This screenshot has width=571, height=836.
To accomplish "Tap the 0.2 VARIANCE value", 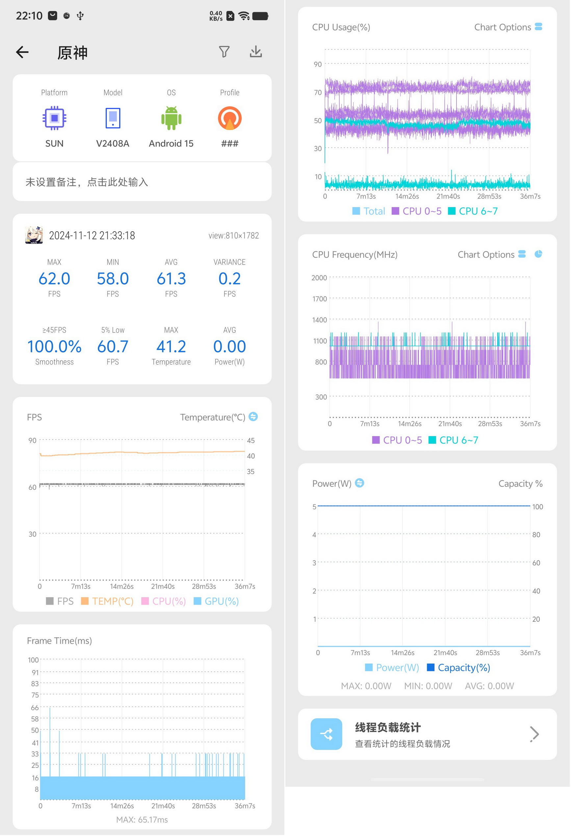I will click(229, 279).
